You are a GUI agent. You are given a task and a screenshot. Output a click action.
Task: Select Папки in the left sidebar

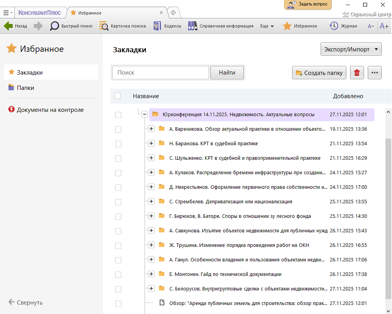pos(25,88)
